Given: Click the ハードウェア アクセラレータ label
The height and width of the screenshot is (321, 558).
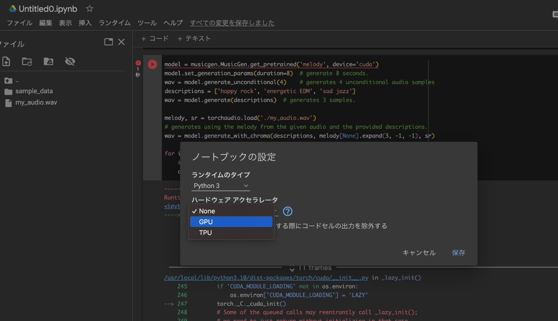Looking at the screenshot, I should 235,200.
